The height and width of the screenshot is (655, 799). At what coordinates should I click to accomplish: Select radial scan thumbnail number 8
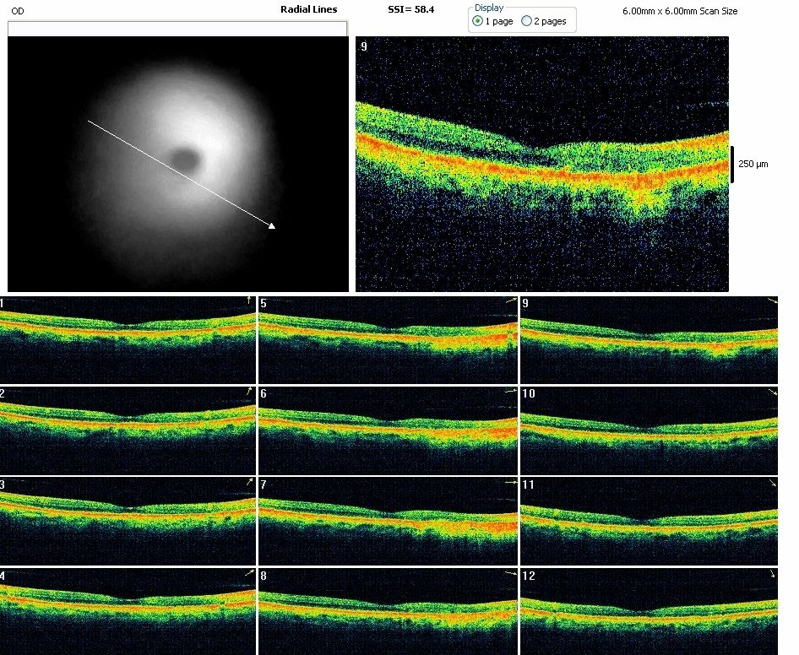(x=388, y=611)
